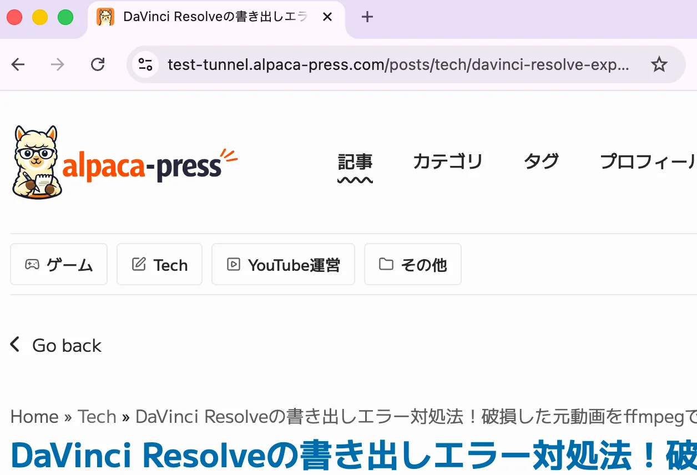Image resolution: width=697 pixels, height=475 pixels.
Task: Click the alpaca favicon on the tab
Action: [105, 17]
